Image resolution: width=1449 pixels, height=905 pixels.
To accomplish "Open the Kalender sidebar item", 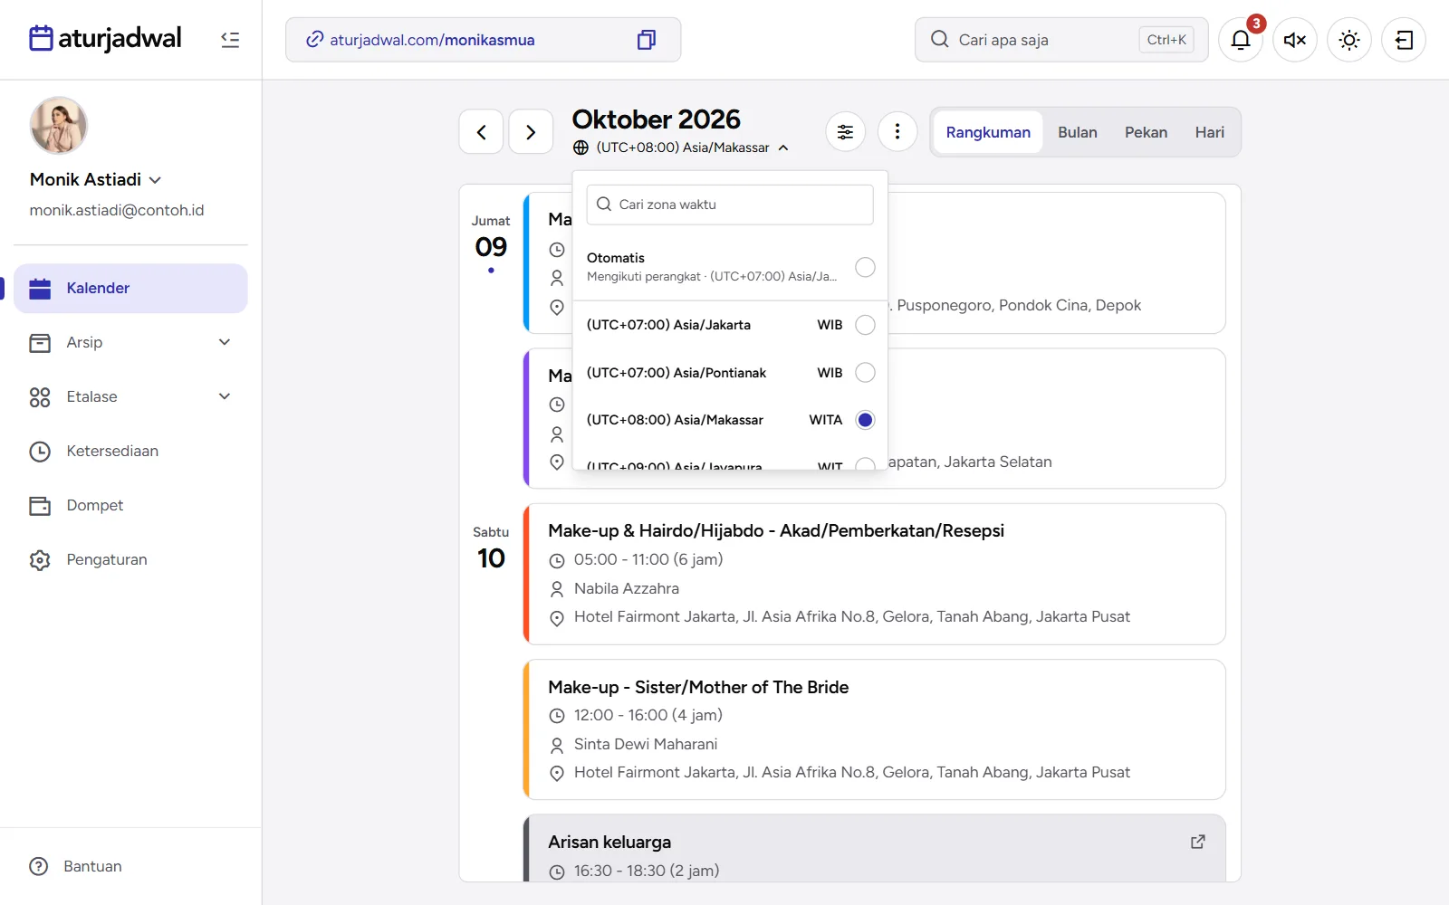I will (130, 288).
